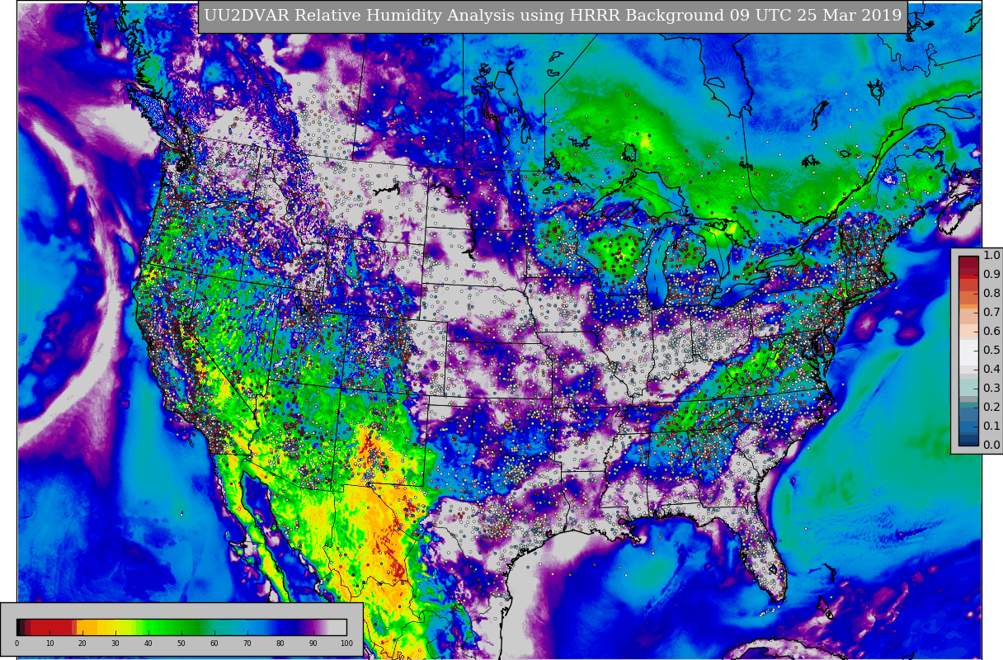The image size is (1003, 660).
Task: Click the 0 tick label on the humidity colorbar
Action: tap(16, 643)
